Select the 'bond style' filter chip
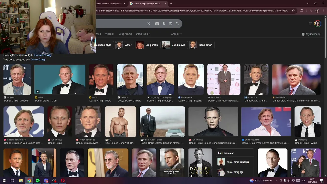 [x=105, y=45]
